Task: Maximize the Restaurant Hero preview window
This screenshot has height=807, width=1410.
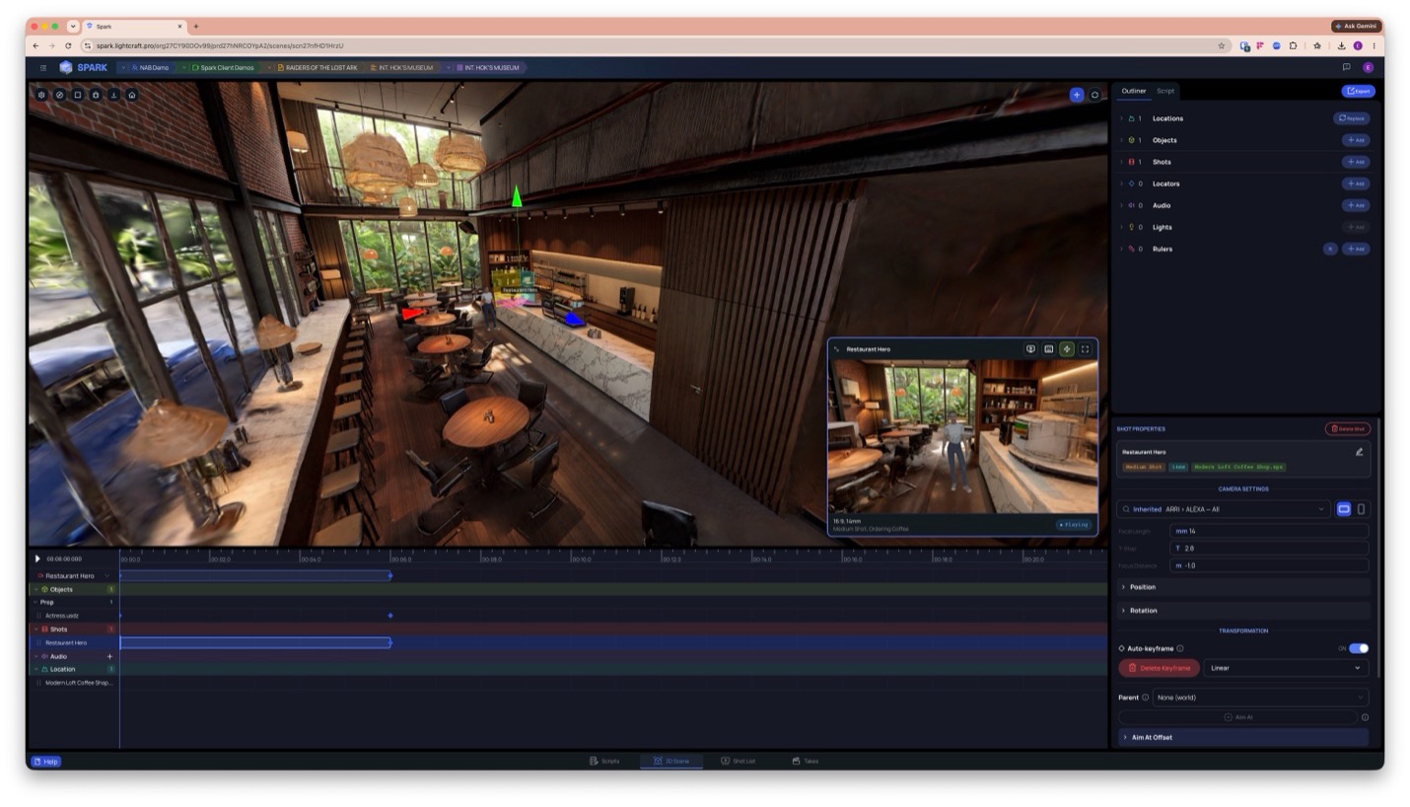Action: click(1085, 349)
